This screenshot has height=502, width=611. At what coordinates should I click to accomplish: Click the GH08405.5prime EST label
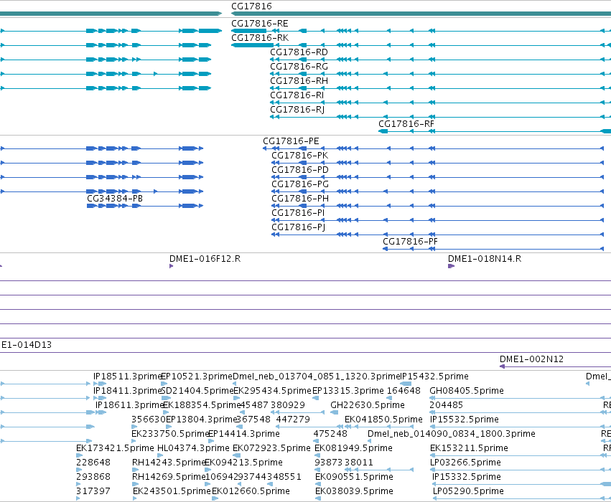[x=467, y=391]
